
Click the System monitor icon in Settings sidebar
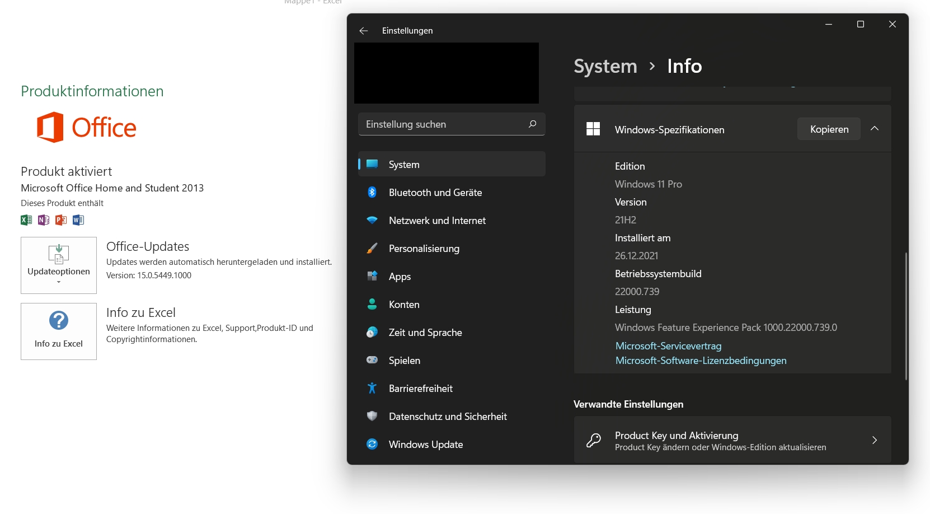(x=372, y=164)
